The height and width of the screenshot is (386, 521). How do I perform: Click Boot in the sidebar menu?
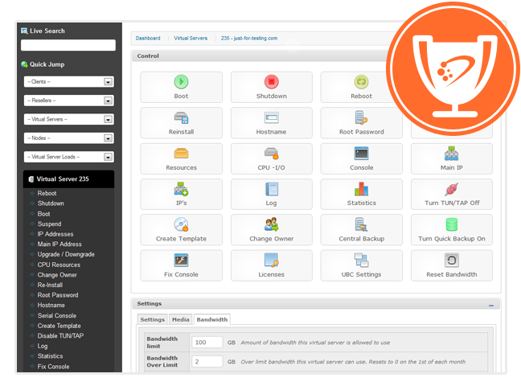pos(43,214)
